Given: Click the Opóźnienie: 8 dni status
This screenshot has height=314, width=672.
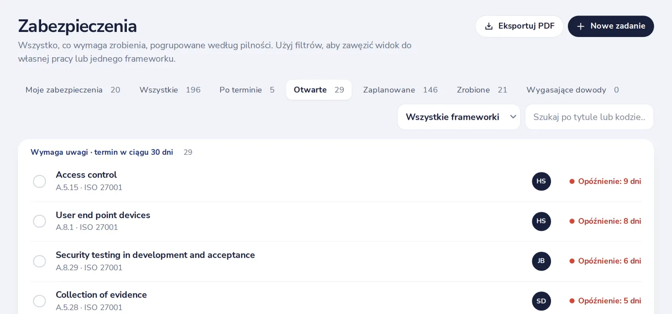Looking at the screenshot, I should tap(605, 221).
